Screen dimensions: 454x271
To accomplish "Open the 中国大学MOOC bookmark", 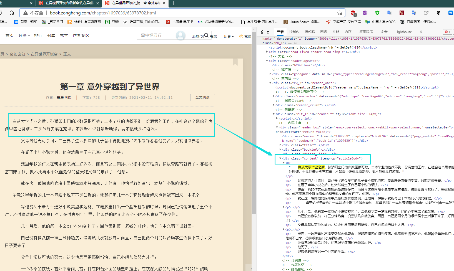I will (x=380, y=22).
